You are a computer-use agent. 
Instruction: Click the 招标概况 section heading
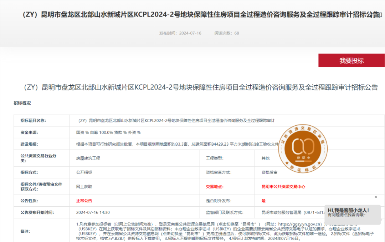click(x=22, y=103)
